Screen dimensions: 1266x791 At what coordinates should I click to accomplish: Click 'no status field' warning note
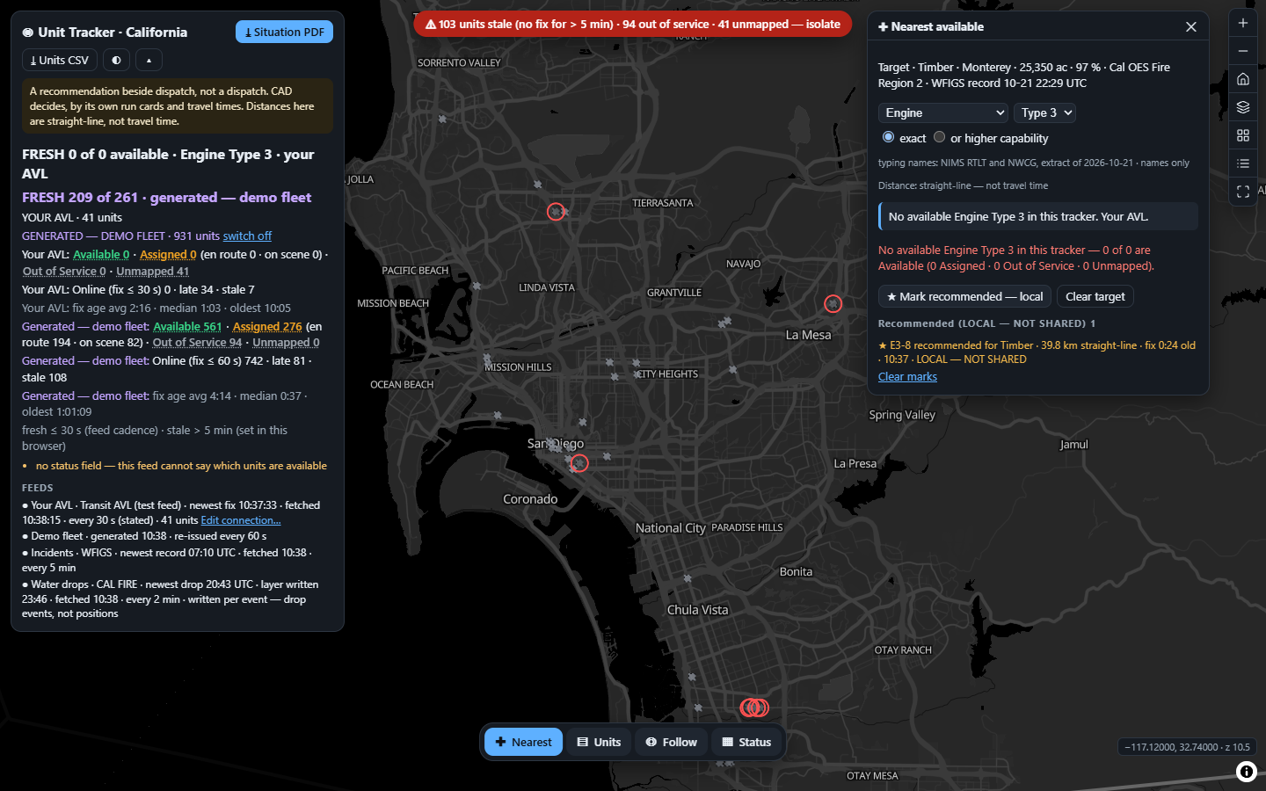181,466
